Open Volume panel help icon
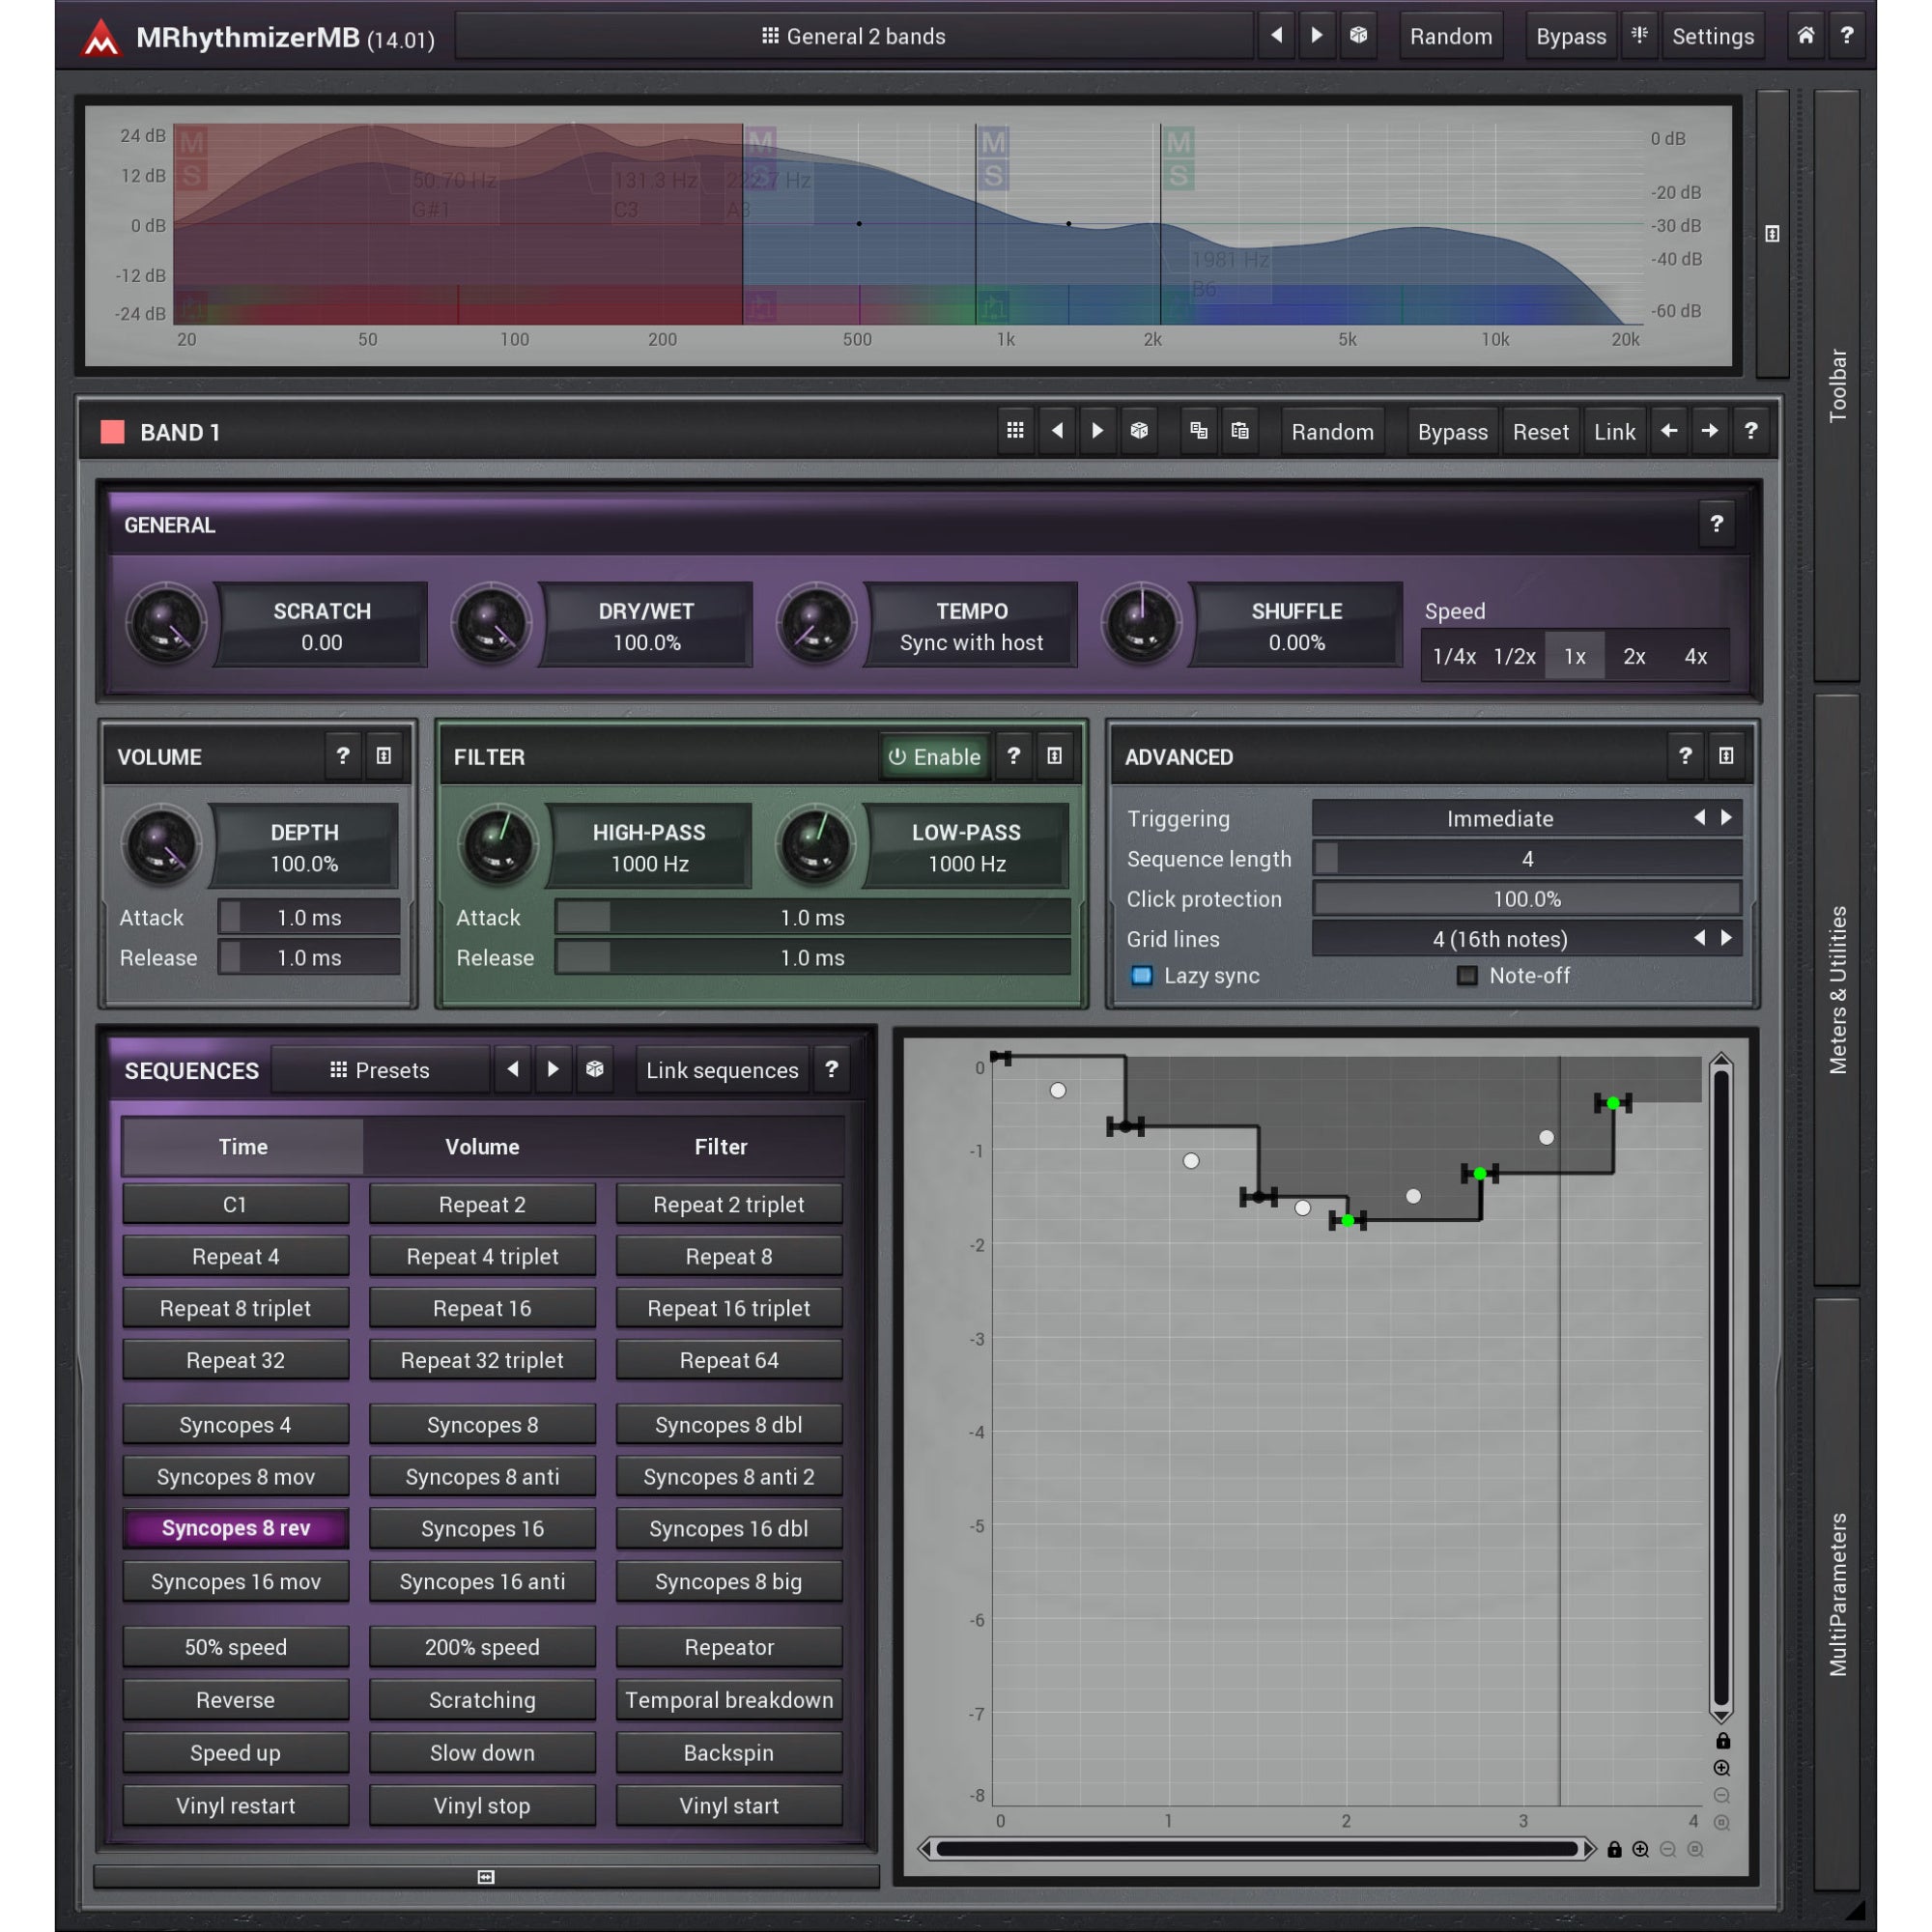 (343, 756)
